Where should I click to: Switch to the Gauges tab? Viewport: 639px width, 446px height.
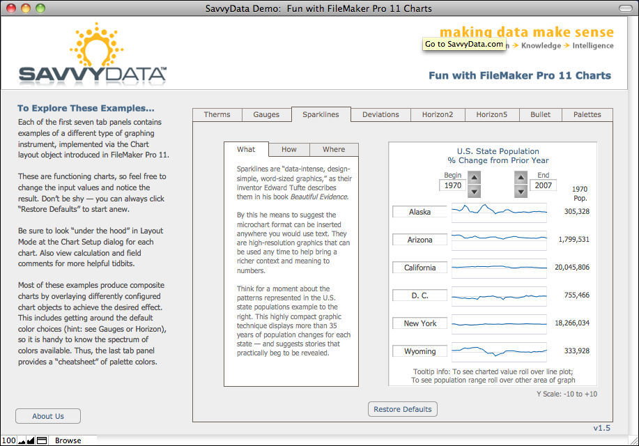pos(266,114)
